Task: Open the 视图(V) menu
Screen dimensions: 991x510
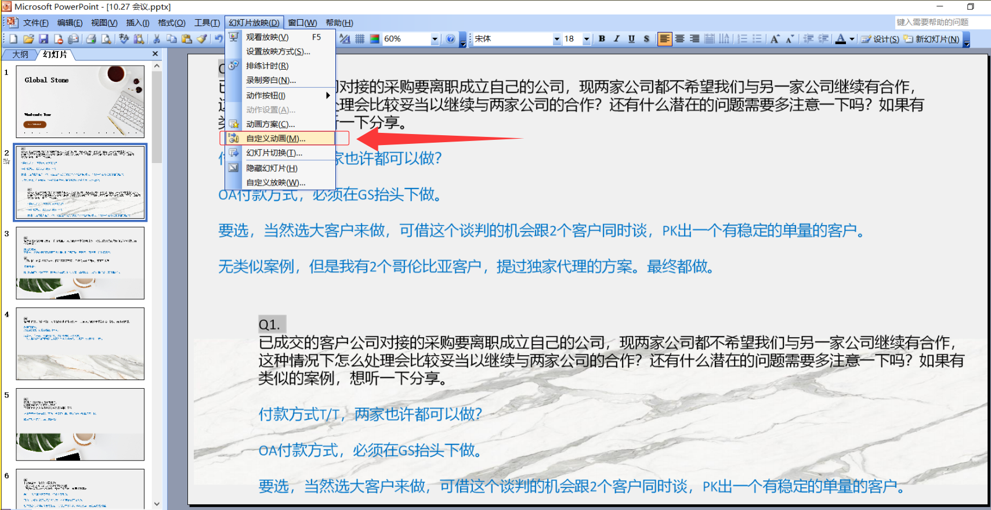Action: (x=104, y=23)
